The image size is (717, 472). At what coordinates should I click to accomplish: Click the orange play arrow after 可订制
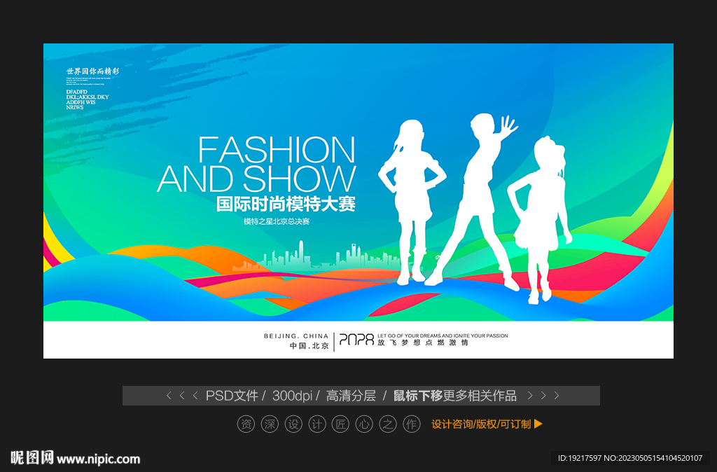(538, 424)
